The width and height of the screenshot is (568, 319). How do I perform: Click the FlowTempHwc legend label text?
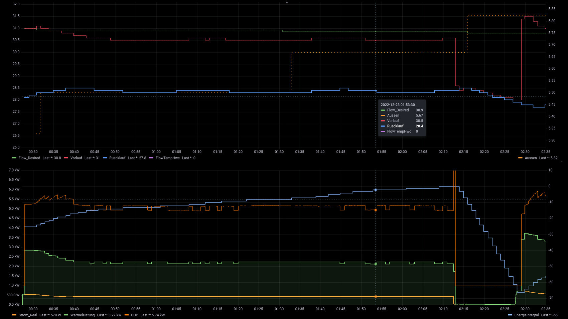tap(167, 158)
